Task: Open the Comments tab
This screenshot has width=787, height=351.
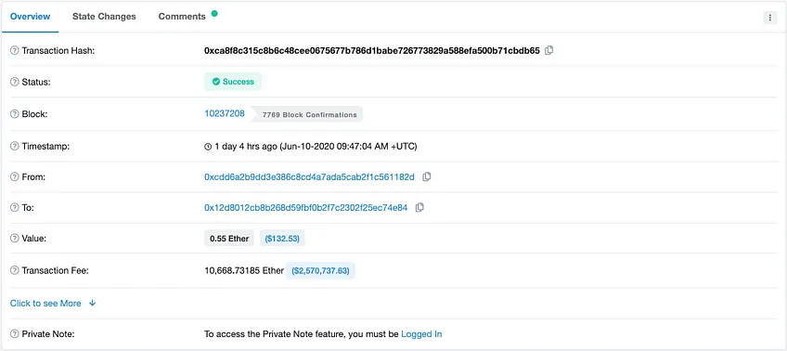Action: coord(182,17)
